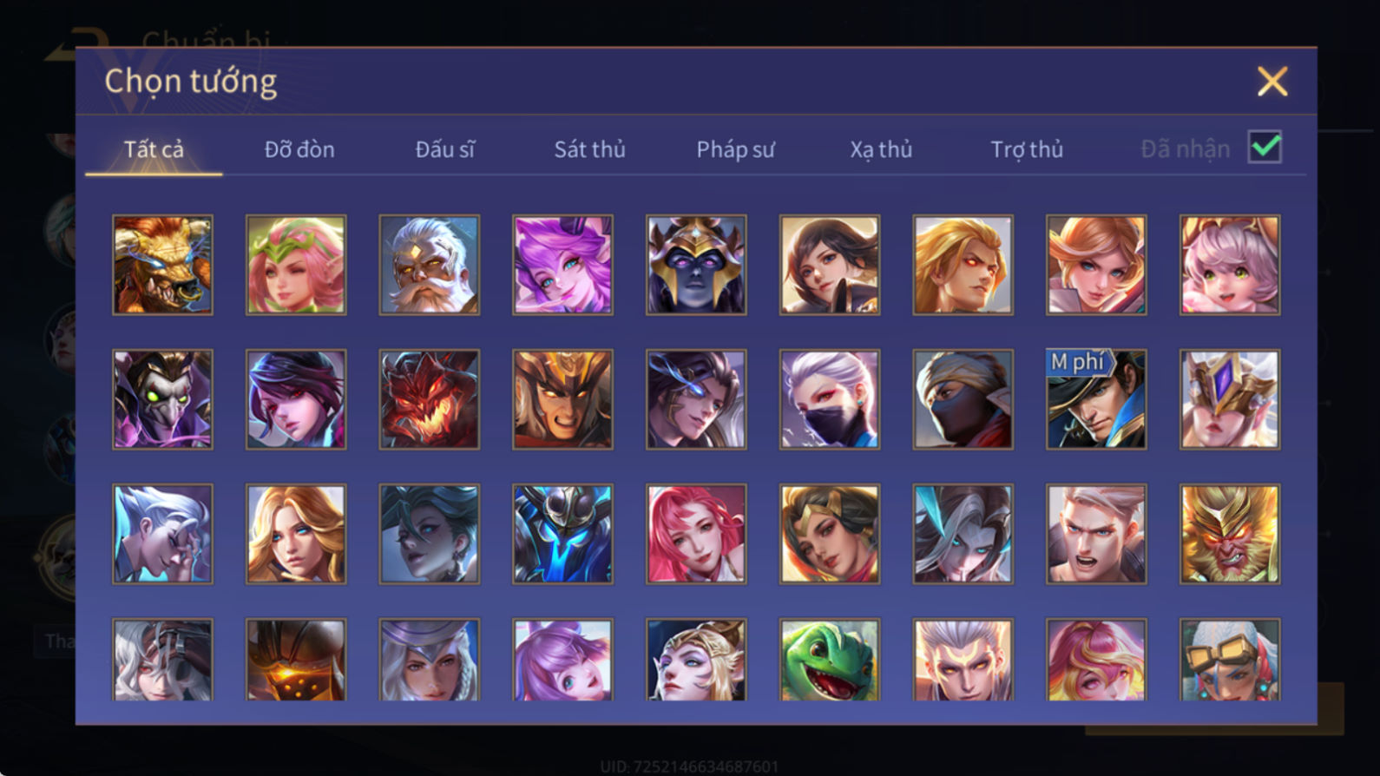
Task: Pick the white-bearded old man hero
Action: click(430, 265)
